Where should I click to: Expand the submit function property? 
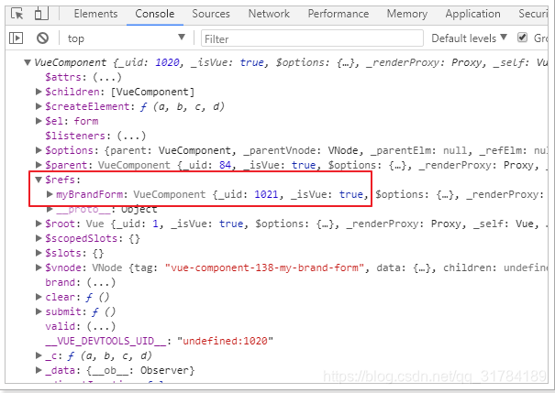[x=39, y=311]
